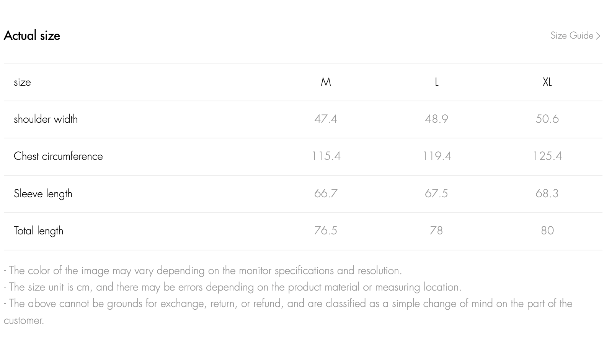Select the L size column header
This screenshot has width=604, height=338.
click(x=436, y=82)
